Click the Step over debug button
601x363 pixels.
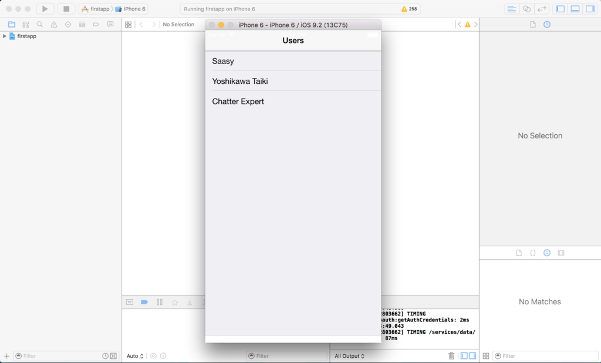pyautogui.click(x=175, y=302)
